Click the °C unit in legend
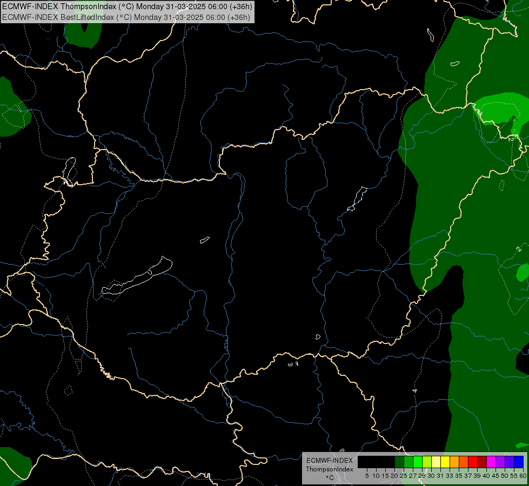 point(330,478)
